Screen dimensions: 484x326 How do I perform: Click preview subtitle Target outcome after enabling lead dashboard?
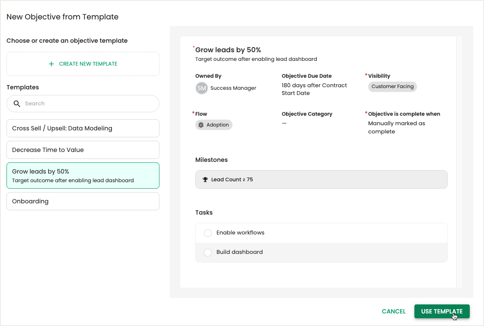click(x=256, y=59)
